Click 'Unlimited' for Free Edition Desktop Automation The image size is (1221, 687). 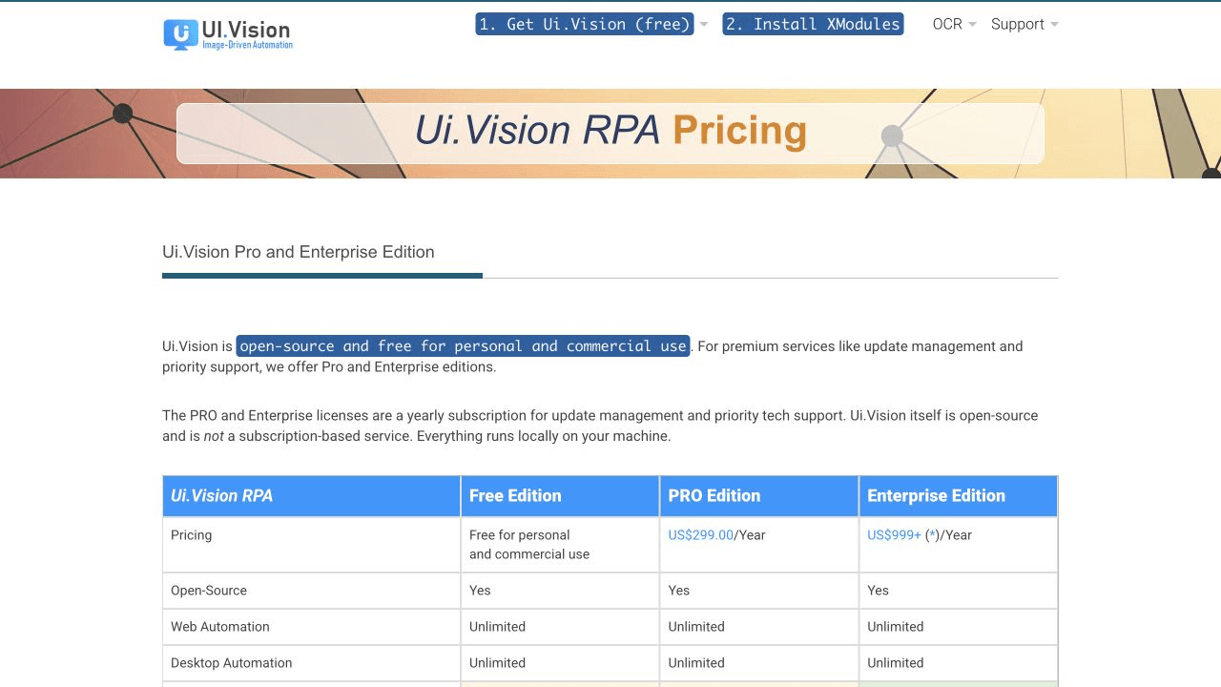[497, 663]
